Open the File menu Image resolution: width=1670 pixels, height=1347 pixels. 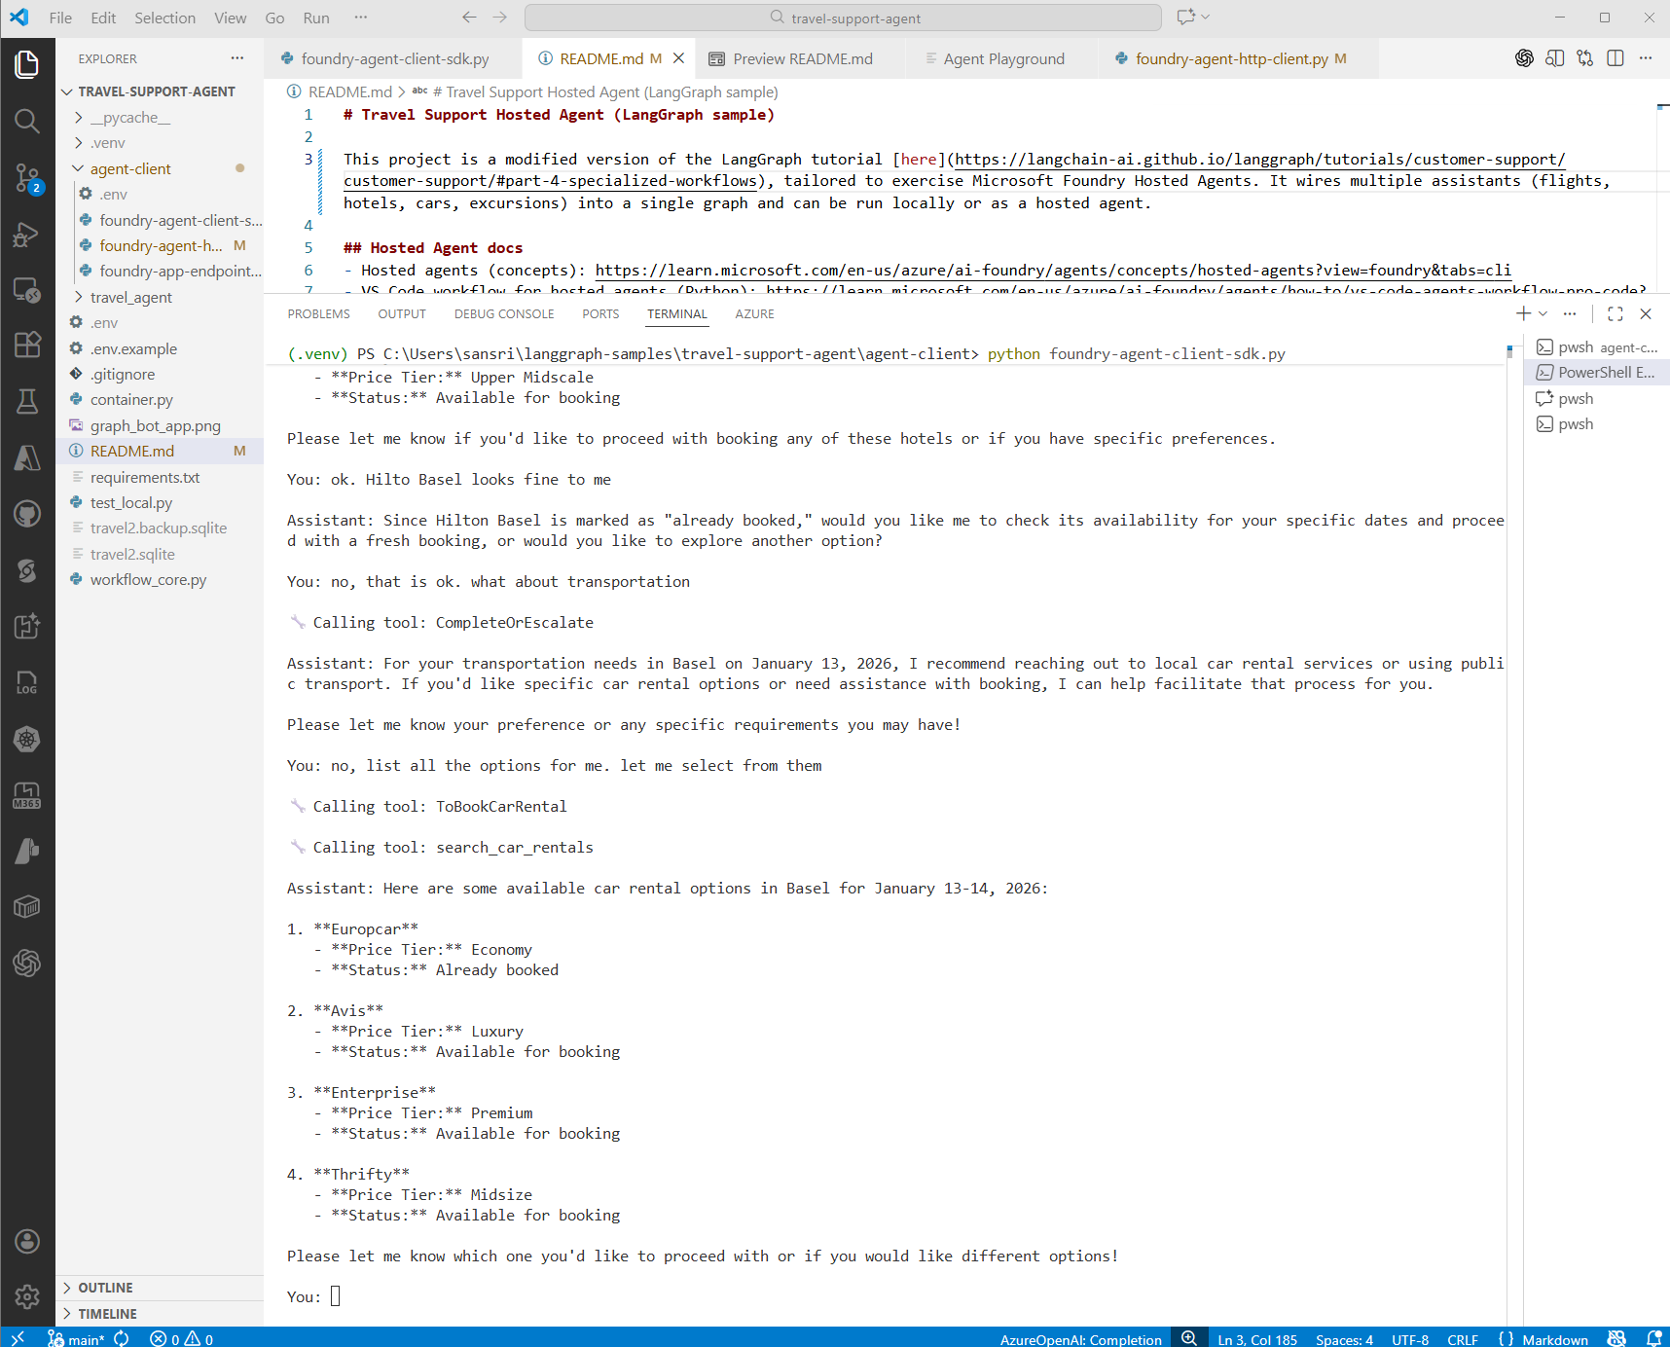60,18
